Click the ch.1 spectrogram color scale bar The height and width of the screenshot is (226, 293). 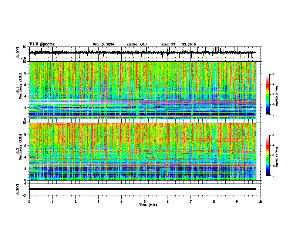tap(268, 95)
